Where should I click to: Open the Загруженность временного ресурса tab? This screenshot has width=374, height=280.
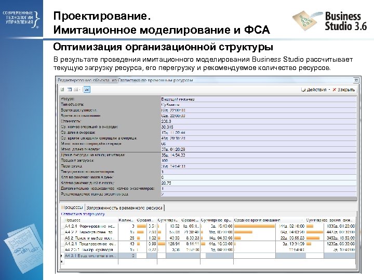click(x=125, y=207)
